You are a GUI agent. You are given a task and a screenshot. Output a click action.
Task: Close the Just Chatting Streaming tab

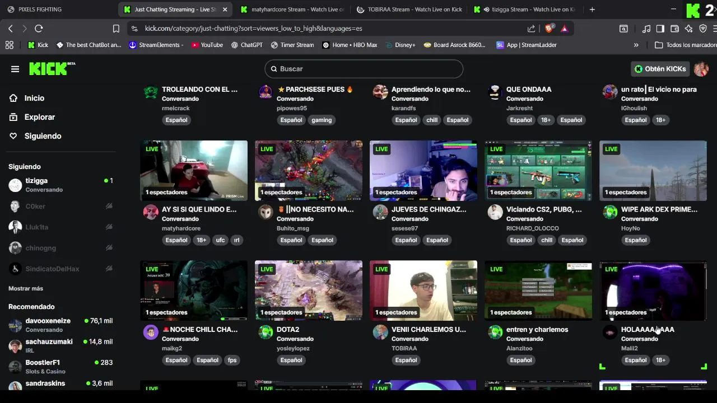coord(225,10)
